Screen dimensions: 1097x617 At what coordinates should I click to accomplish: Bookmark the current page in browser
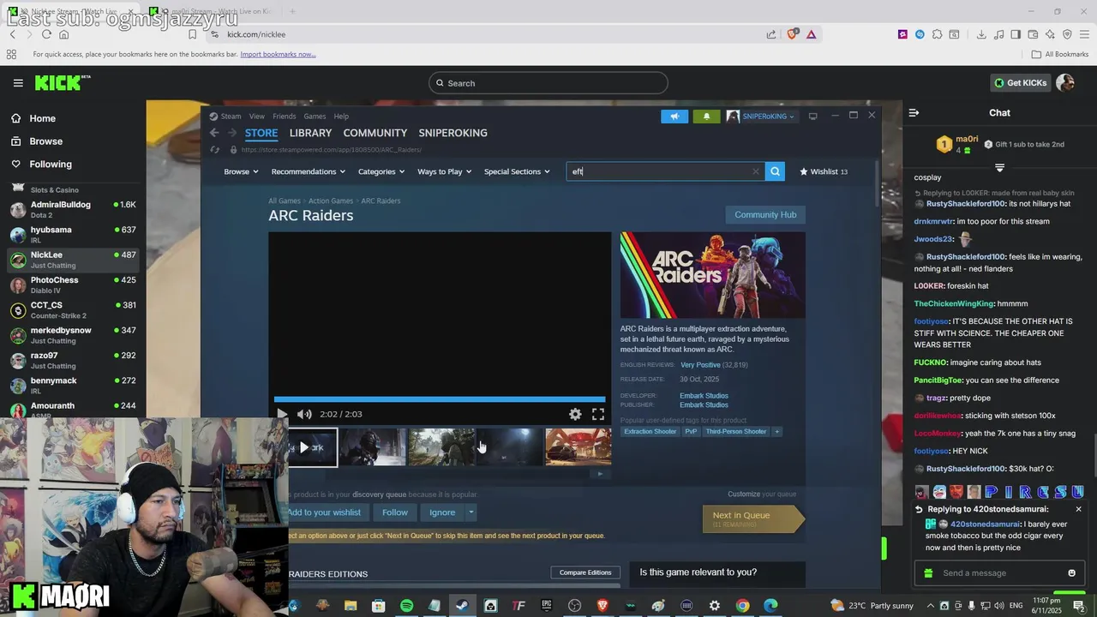coord(192,34)
